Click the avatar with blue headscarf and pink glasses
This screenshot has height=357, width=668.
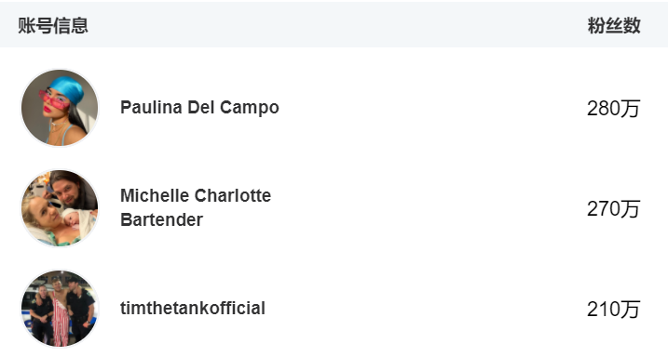60,108
